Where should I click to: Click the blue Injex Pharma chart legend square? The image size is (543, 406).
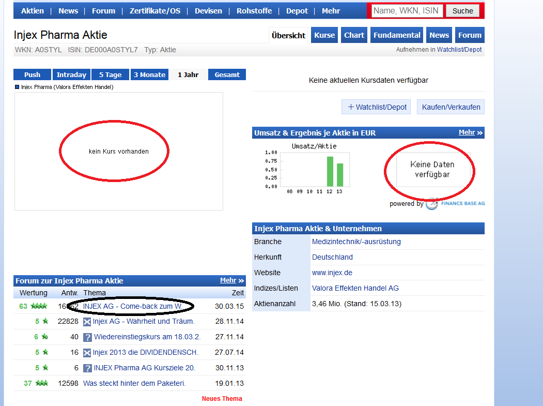click(17, 87)
